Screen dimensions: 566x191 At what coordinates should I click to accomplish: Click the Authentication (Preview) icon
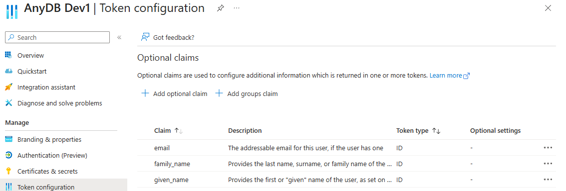coord(8,155)
